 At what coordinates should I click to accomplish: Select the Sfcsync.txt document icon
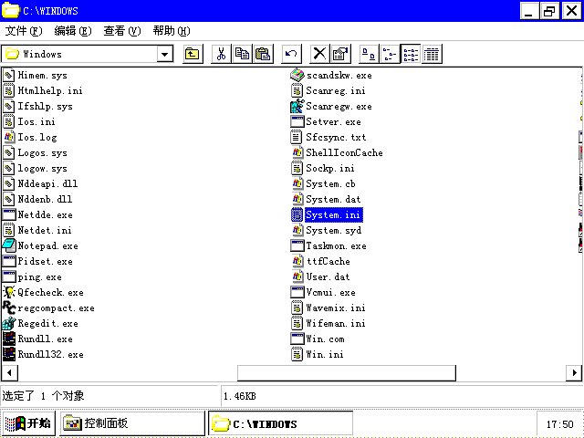(297, 137)
